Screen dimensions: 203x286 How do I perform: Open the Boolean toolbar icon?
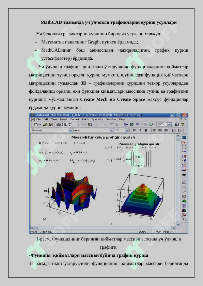click(x=184, y=161)
